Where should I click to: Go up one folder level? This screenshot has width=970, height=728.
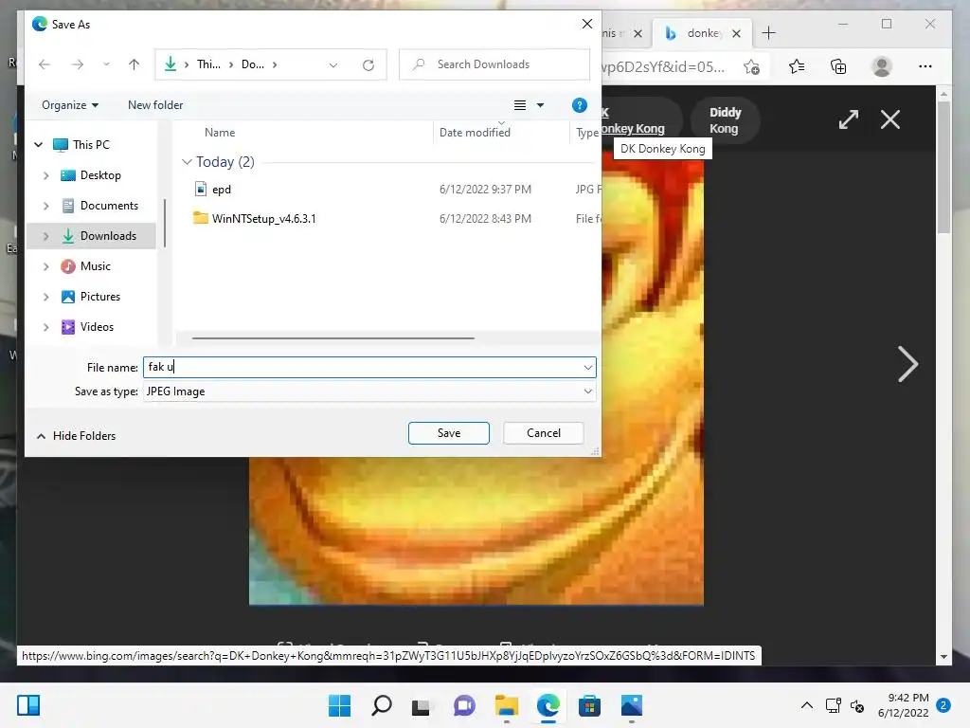pyautogui.click(x=134, y=64)
